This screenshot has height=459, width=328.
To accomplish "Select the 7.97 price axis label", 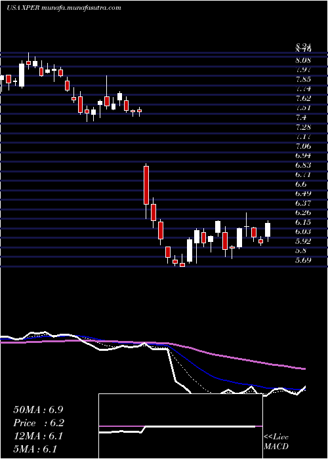I will 303,70.
